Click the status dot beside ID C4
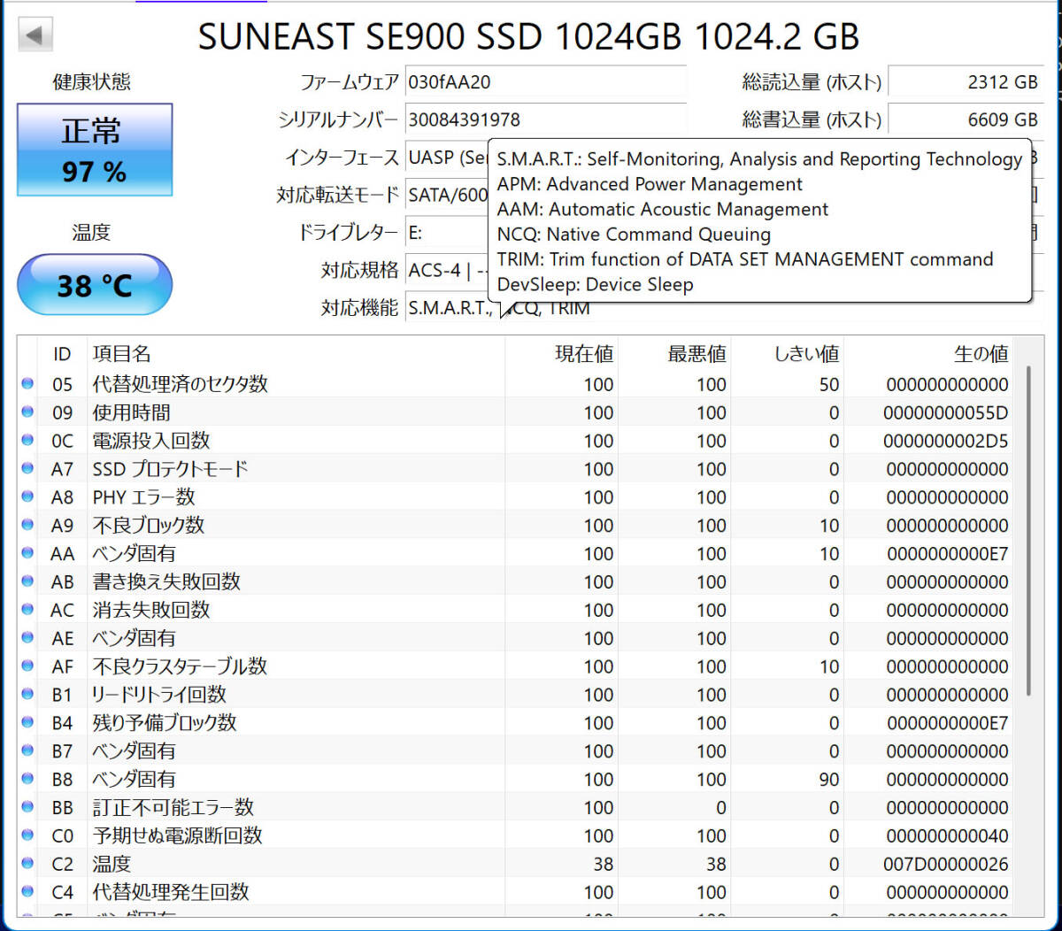 pos(27,892)
